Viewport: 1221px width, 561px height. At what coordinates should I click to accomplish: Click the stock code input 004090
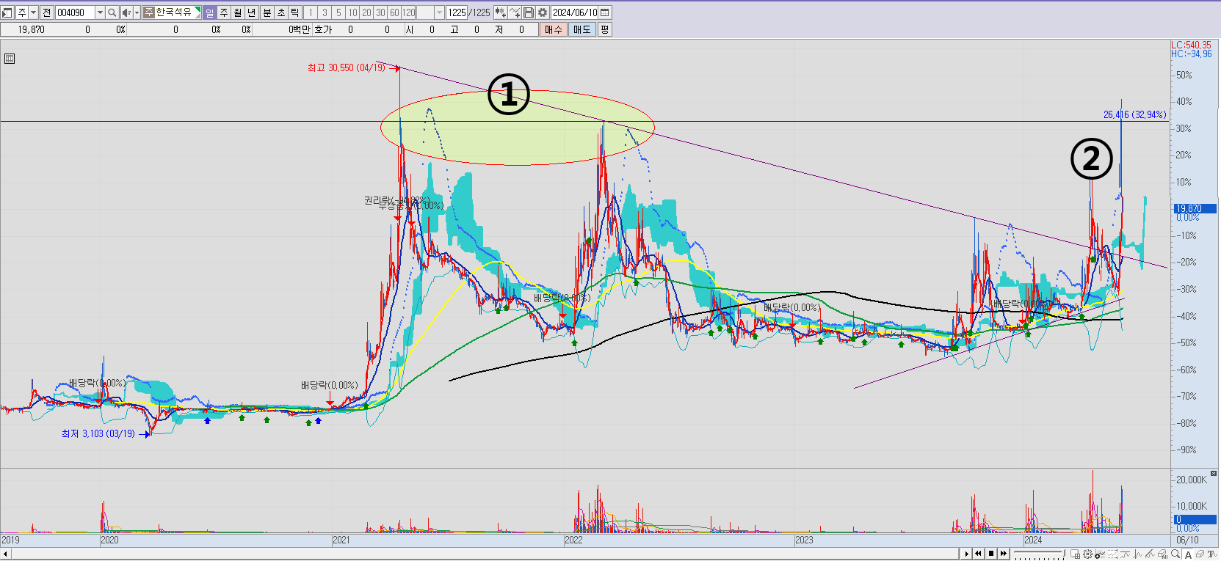pos(76,12)
